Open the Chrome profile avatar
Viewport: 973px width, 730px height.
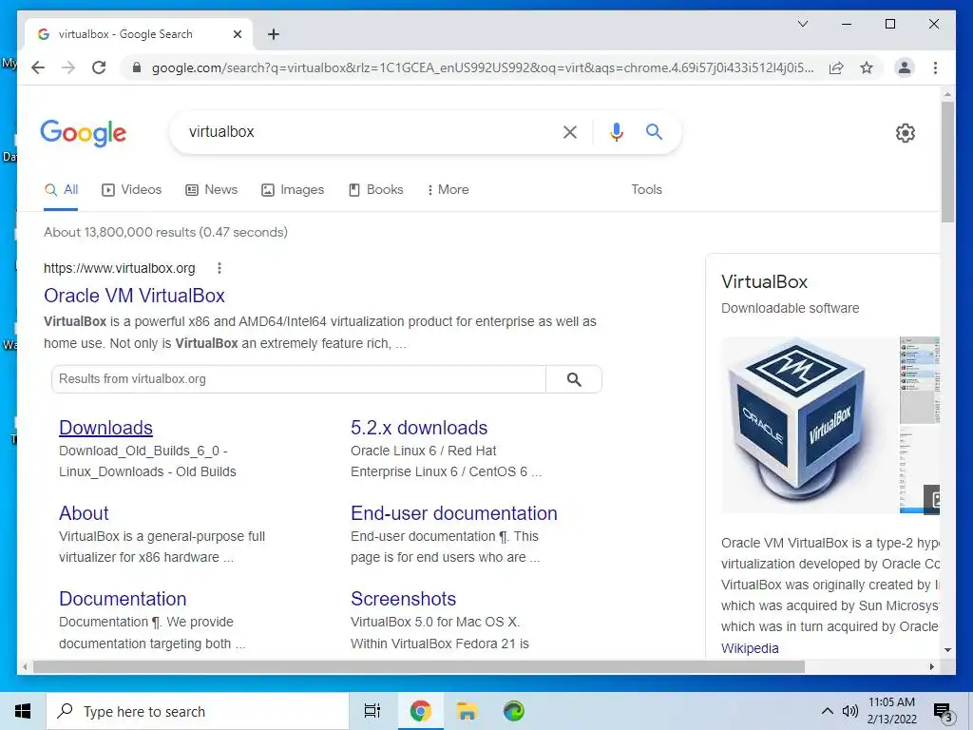coord(905,67)
